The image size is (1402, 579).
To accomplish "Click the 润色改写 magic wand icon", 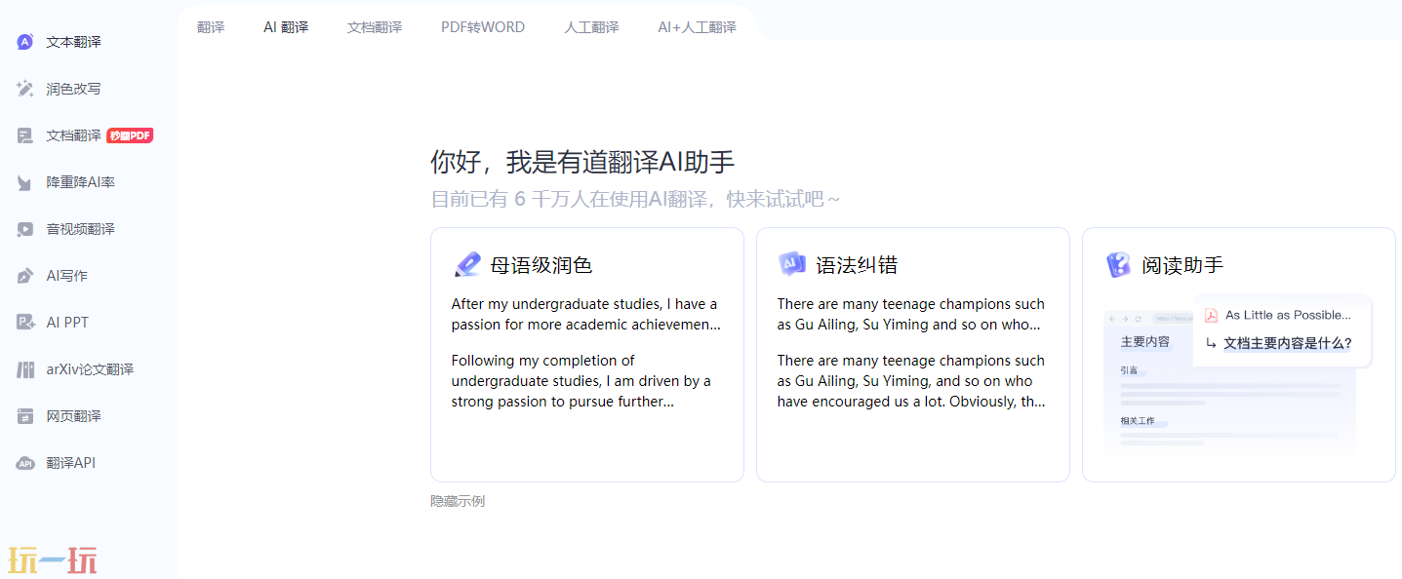I will 25,89.
